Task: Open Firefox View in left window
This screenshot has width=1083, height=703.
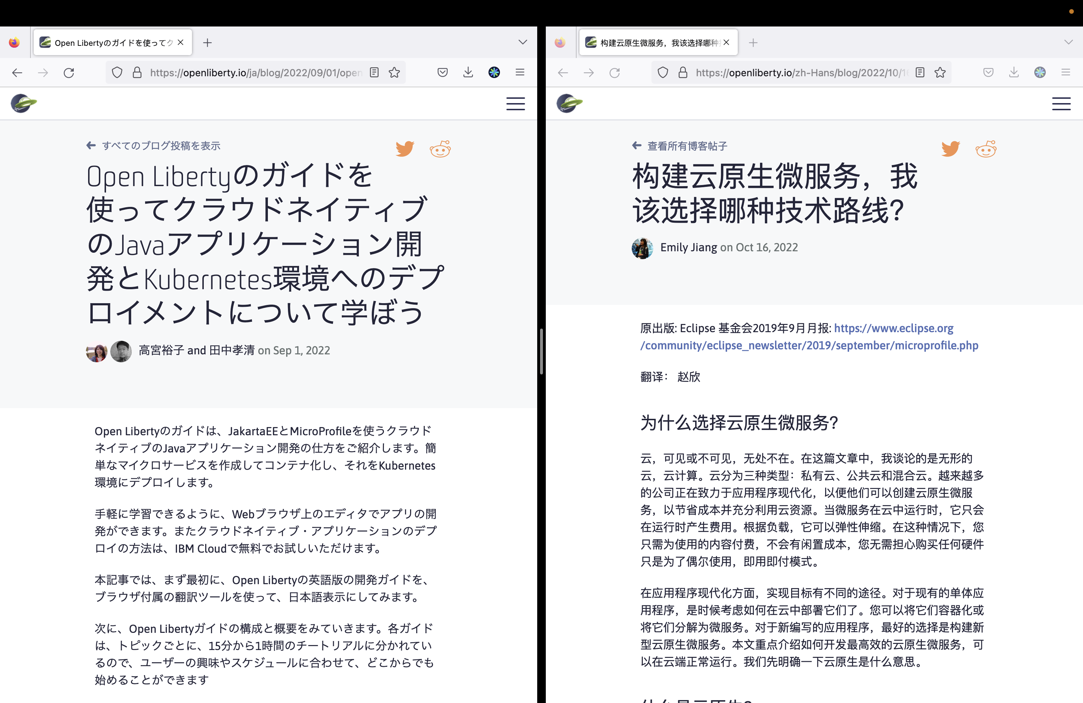Action: (x=15, y=43)
